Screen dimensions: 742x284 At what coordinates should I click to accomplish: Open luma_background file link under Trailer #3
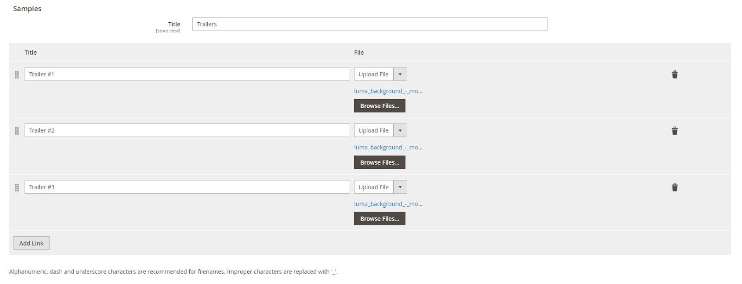tap(388, 204)
